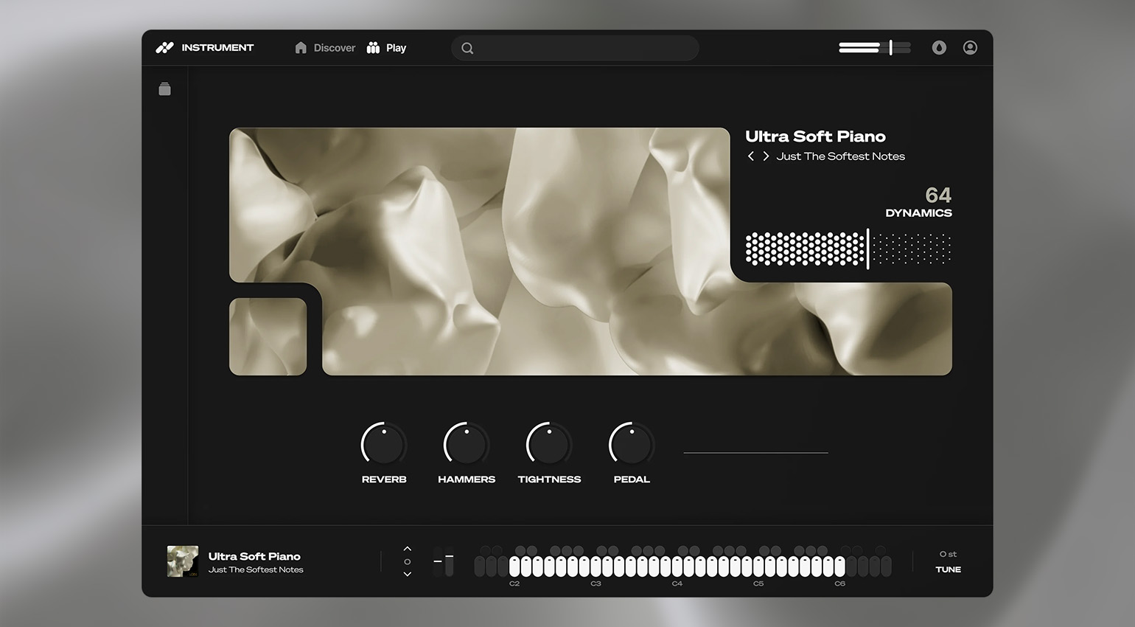Click the Reverb knob
This screenshot has height=627, width=1135.
tap(384, 445)
